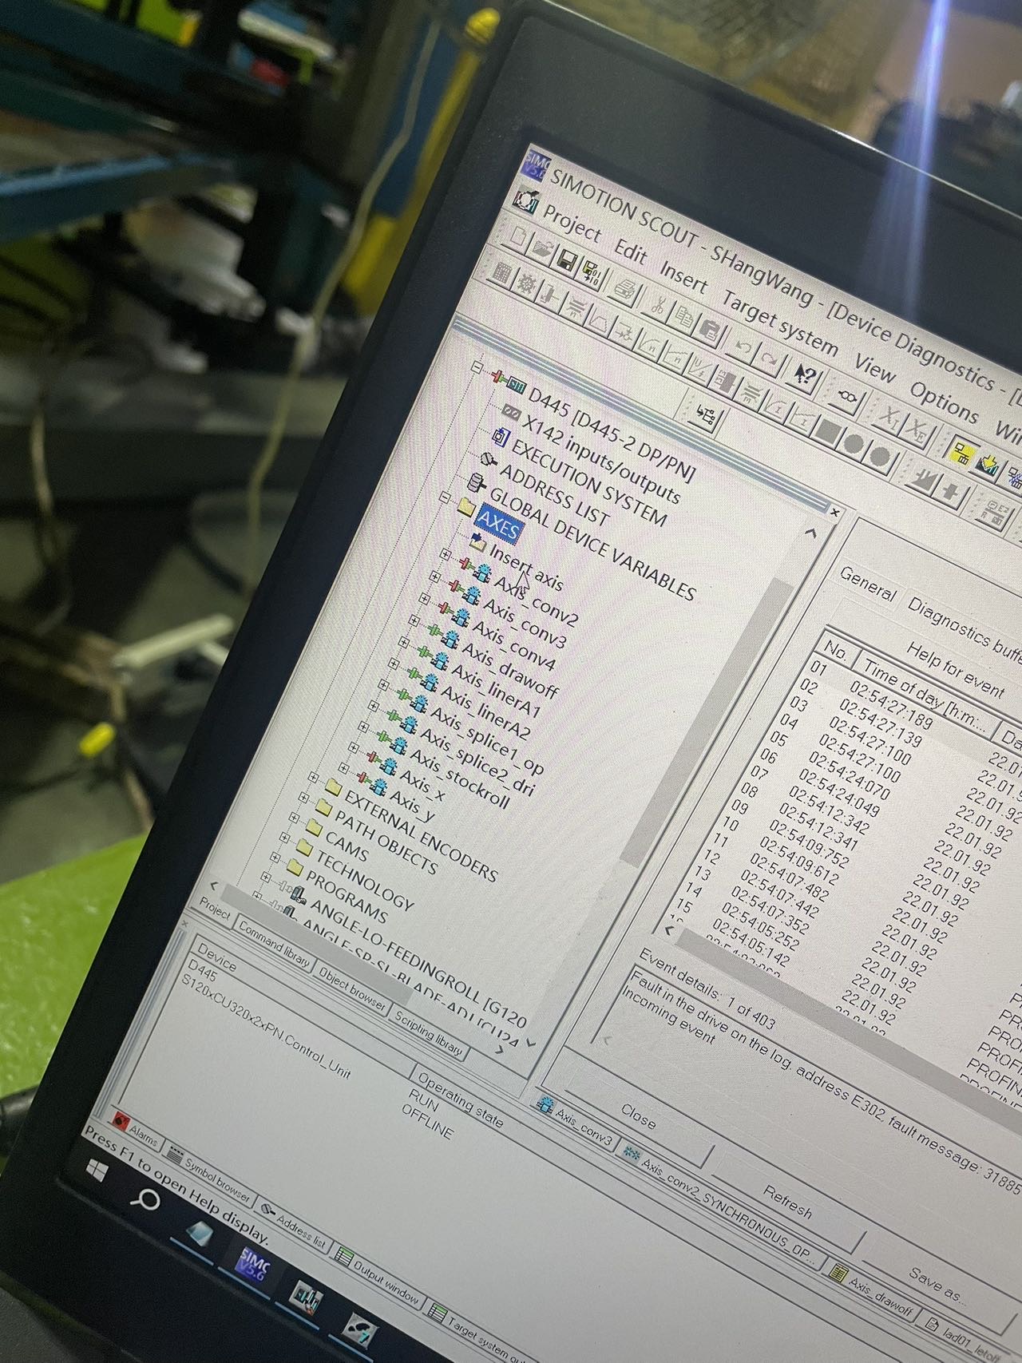Open the Insert menu

click(683, 277)
